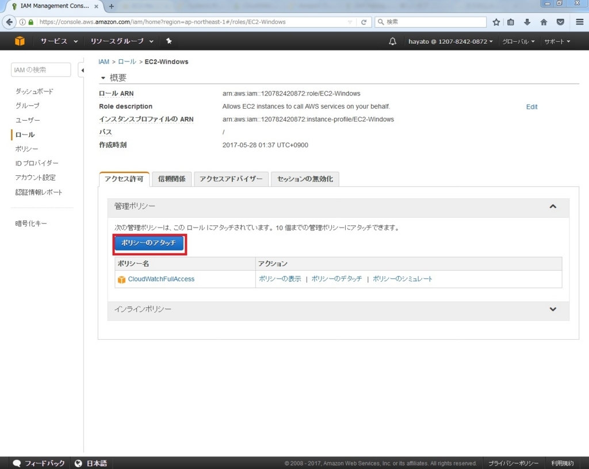Click the IAM breadcrumb link
The height and width of the screenshot is (469, 589).
pyautogui.click(x=104, y=62)
